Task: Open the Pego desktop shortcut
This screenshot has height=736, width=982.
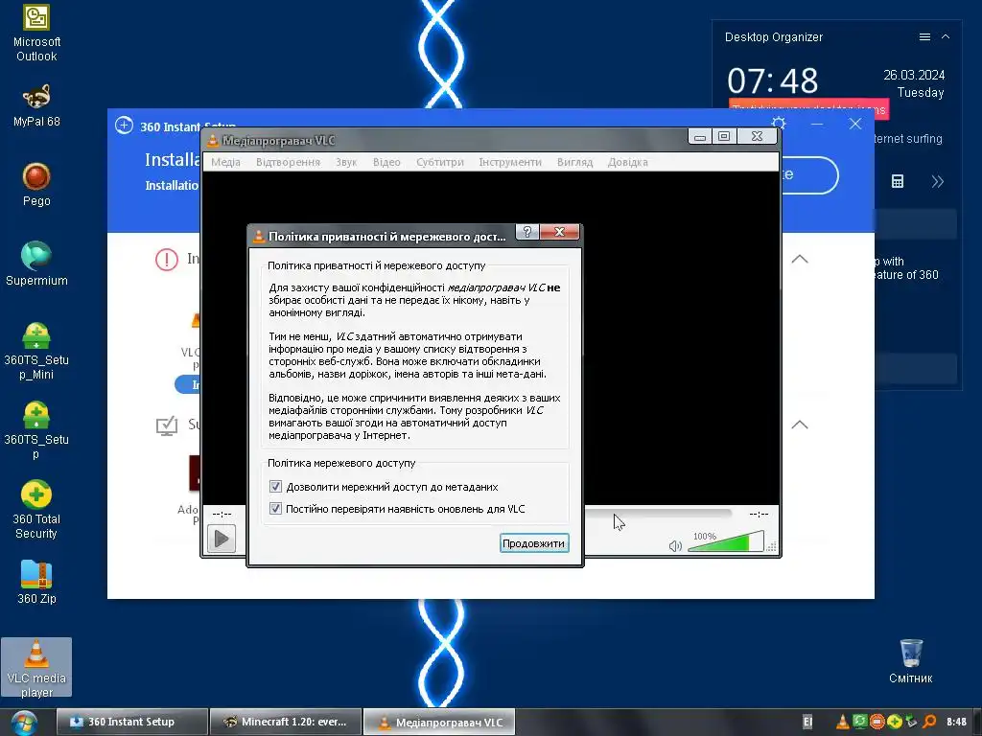Action: 36,185
